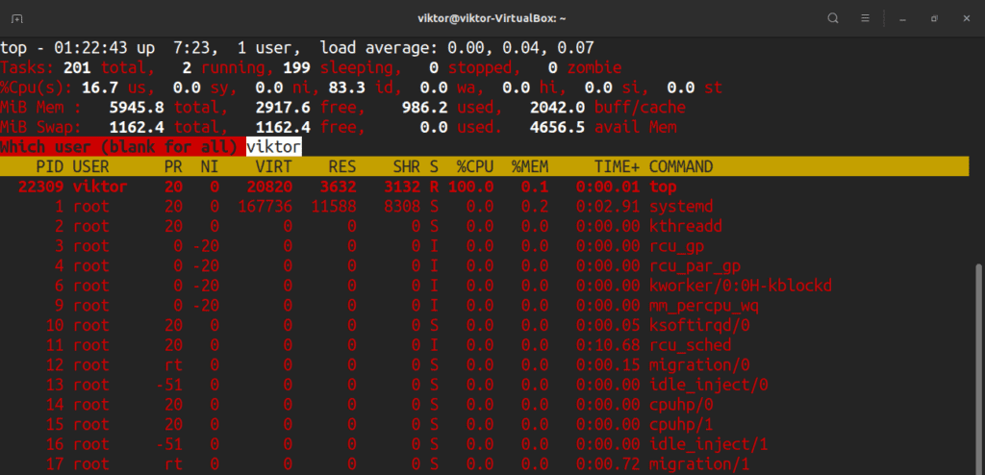This screenshot has height=475, width=985.
Task: Click the migration/0 process name
Action: [699, 365]
